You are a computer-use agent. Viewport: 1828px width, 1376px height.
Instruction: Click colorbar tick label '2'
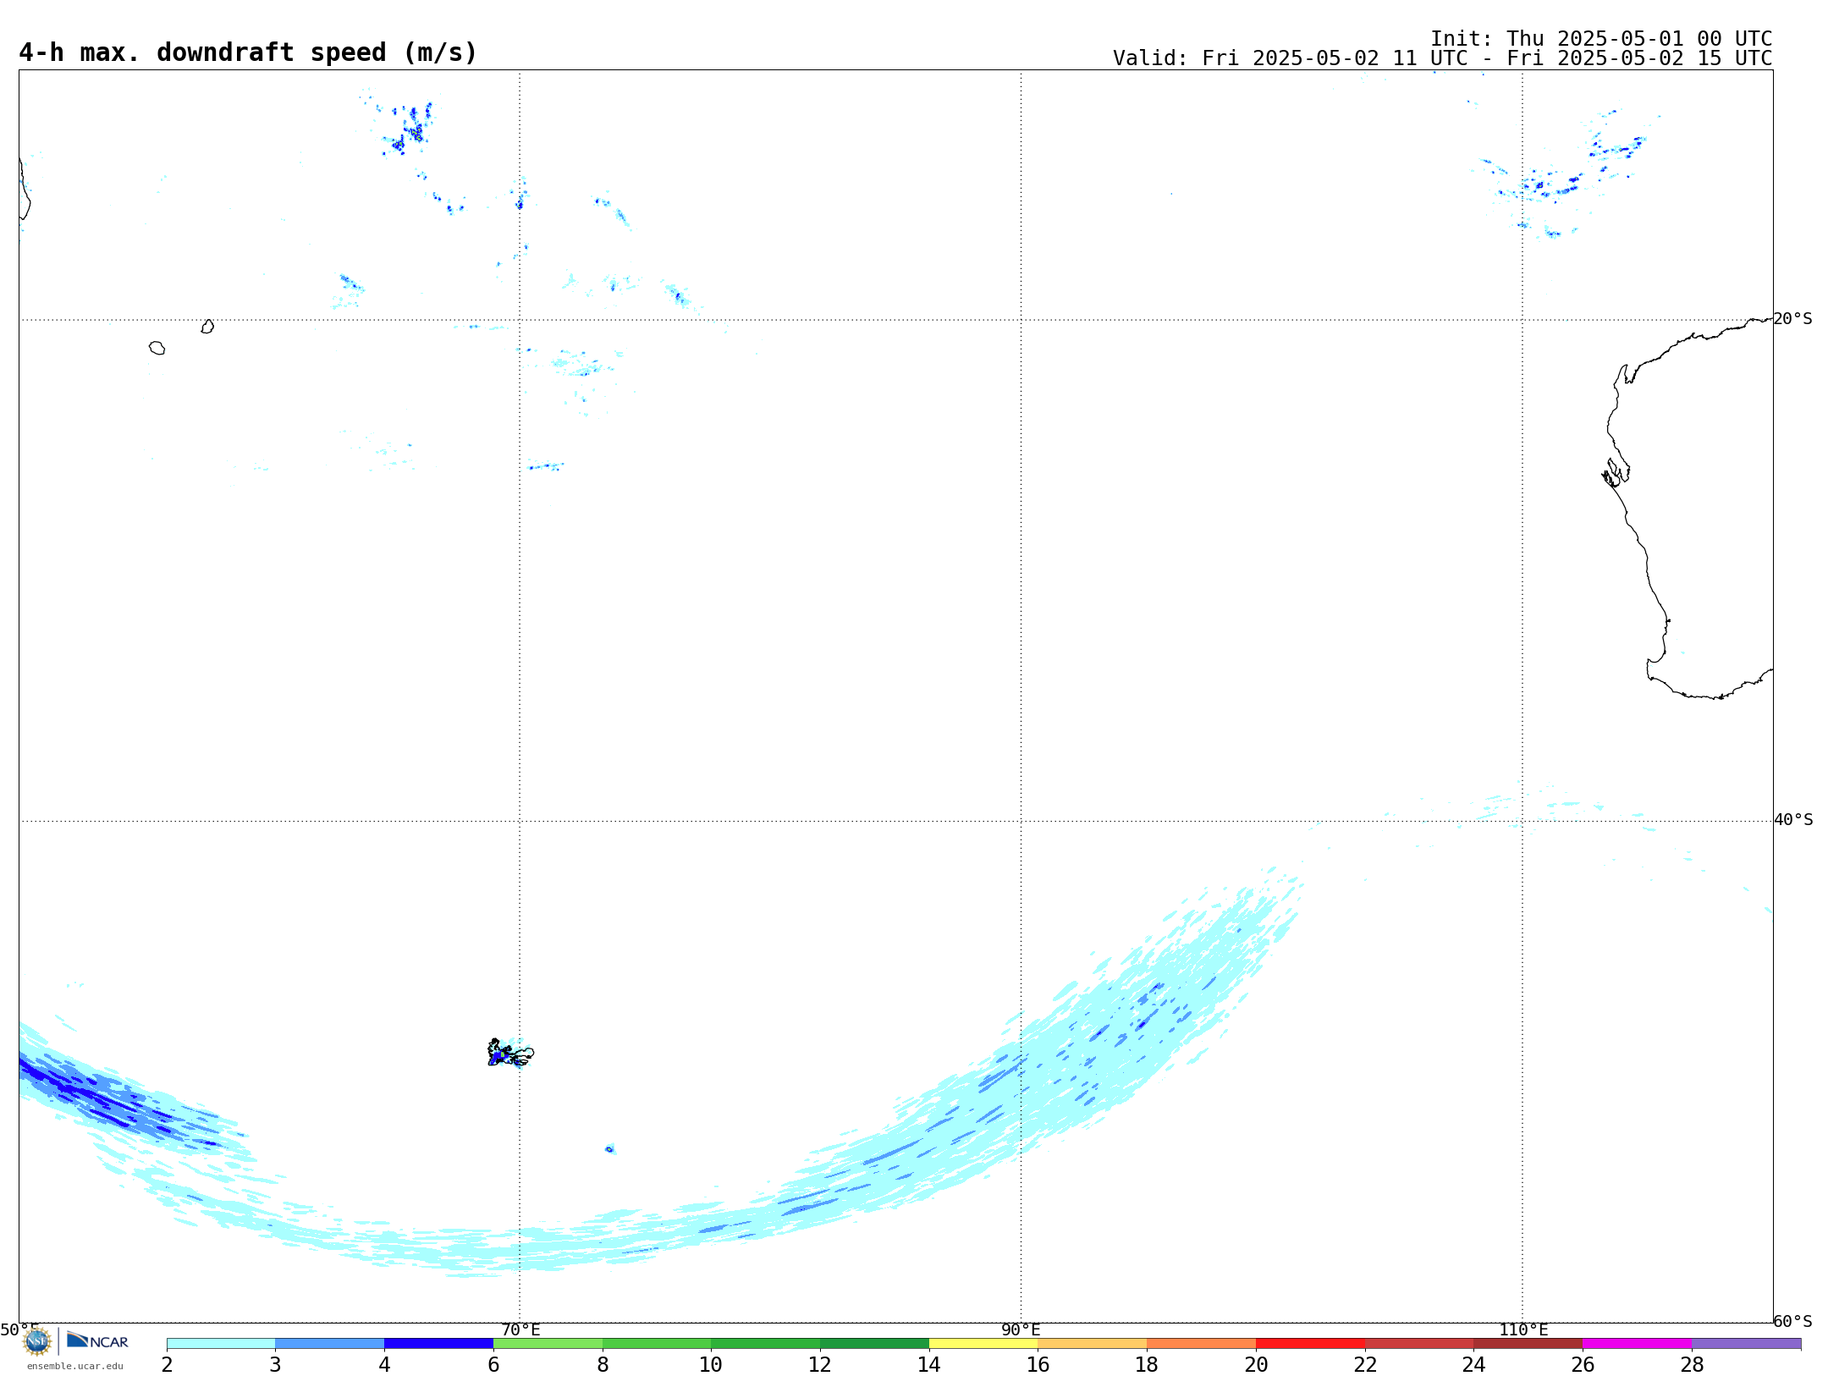tap(167, 1365)
